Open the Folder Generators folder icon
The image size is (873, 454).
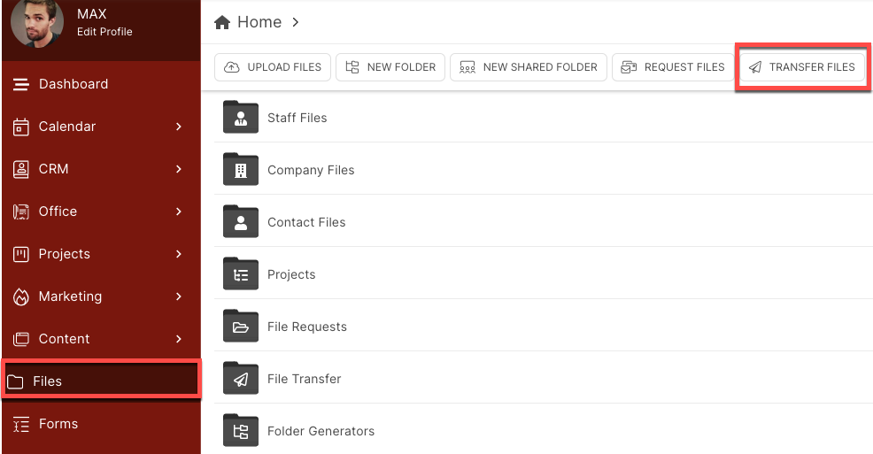tap(241, 431)
